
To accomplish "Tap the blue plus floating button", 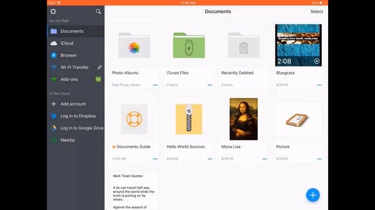I will [x=313, y=195].
